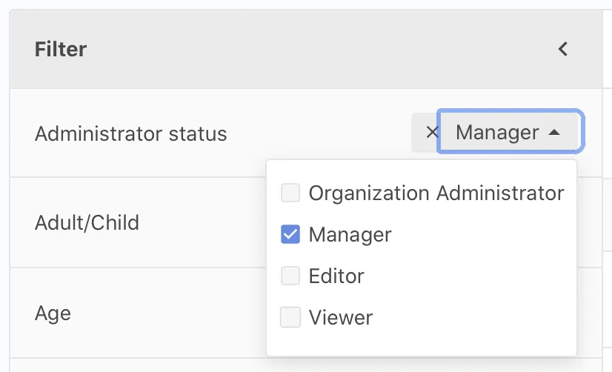Viewport: 612px width, 372px height.
Task: Select the Organization Administrator option label
Action: 436,193
